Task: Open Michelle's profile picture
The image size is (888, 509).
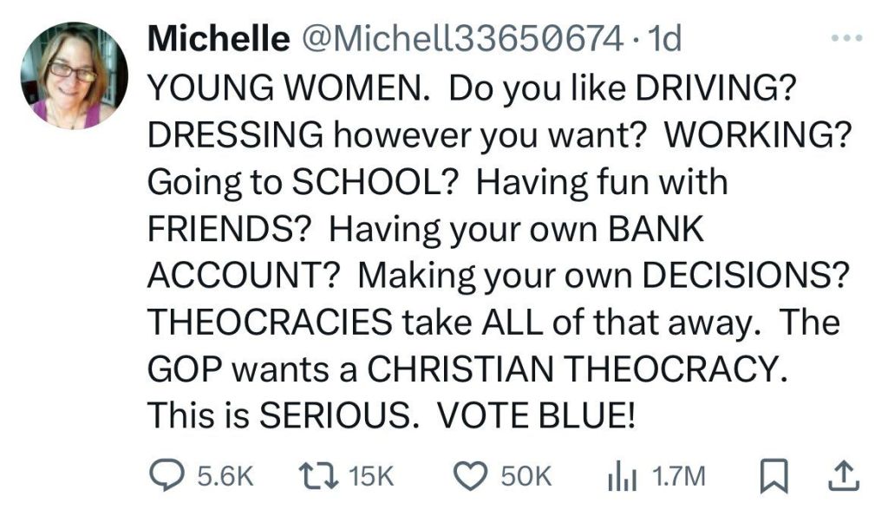Action: 74,75
